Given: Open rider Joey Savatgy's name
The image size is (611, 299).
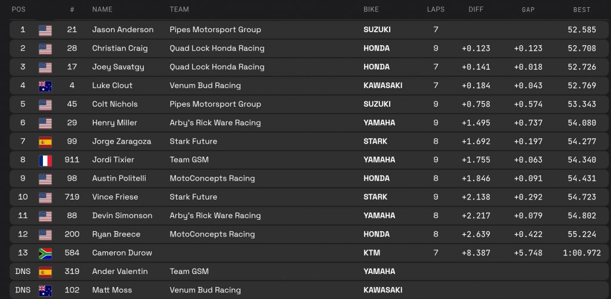Looking at the screenshot, I should pos(118,67).
